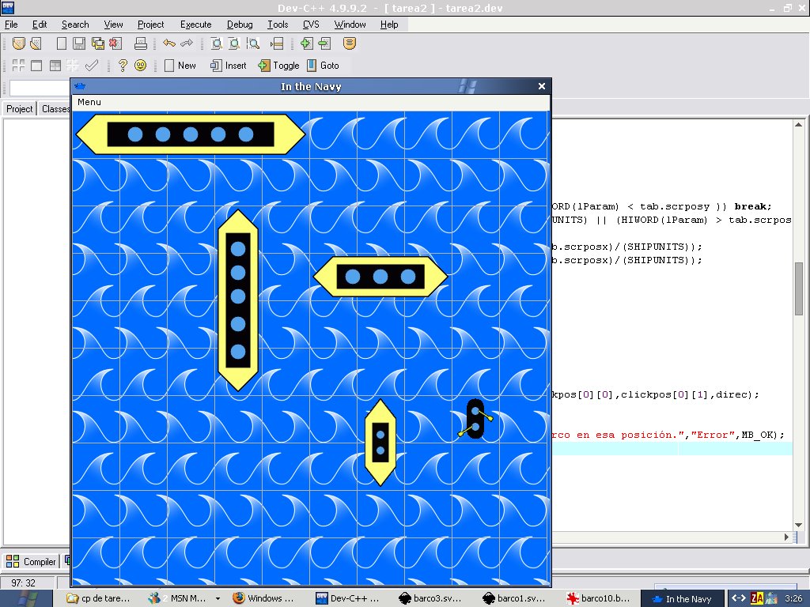The width and height of the screenshot is (810, 607).
Task: Click the Open Project or File icon
Action: (x=19, y=43)
